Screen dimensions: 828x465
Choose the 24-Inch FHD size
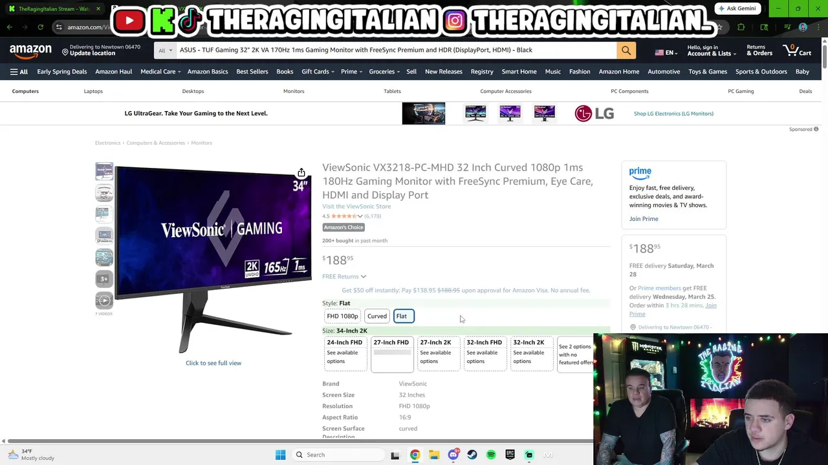pyautogui.click(x=345, y=354)
